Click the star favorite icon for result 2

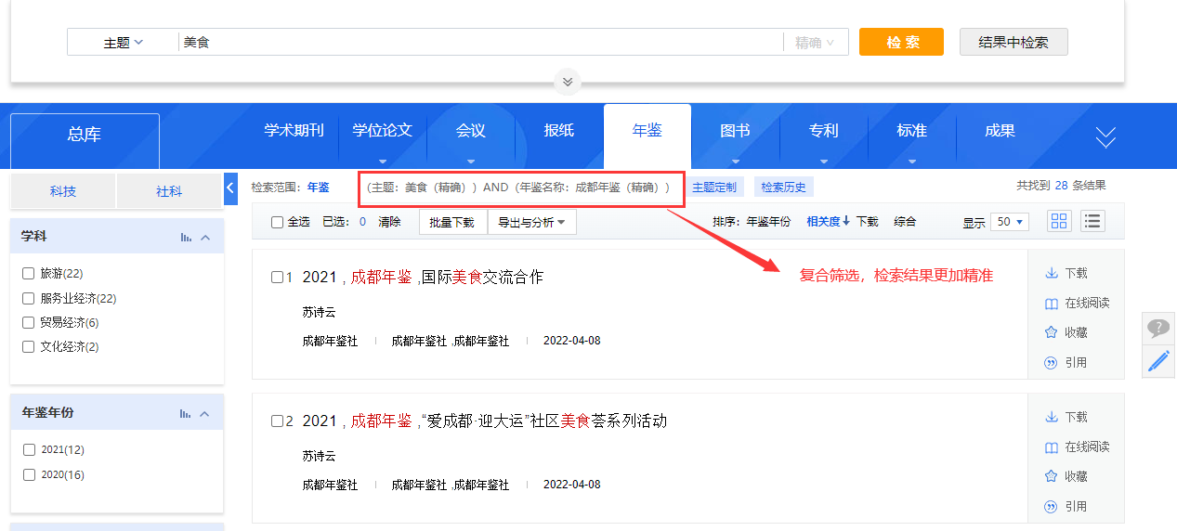click(1052, 476)
